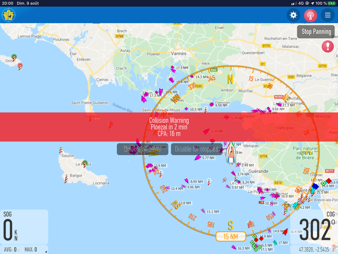Tap the AVG and MAX speed bar
The width and height of the screenshot is (338, 254).
pos(24,249)
